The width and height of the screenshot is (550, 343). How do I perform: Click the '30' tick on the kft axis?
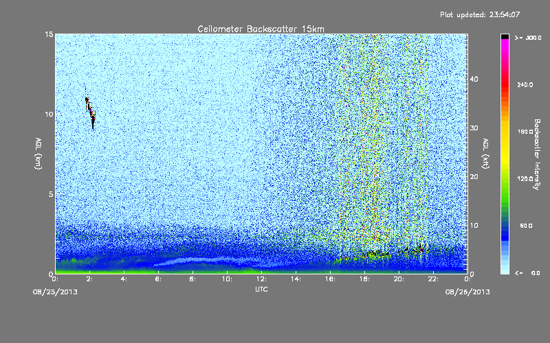474,128
